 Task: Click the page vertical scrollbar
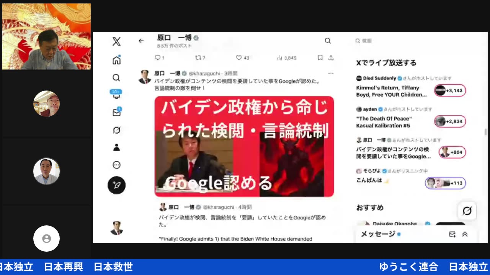[486, 132]
